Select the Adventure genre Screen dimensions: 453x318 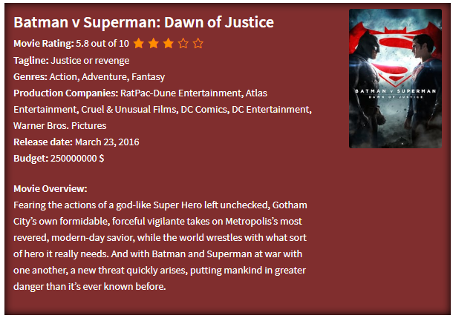coord(105,77)
